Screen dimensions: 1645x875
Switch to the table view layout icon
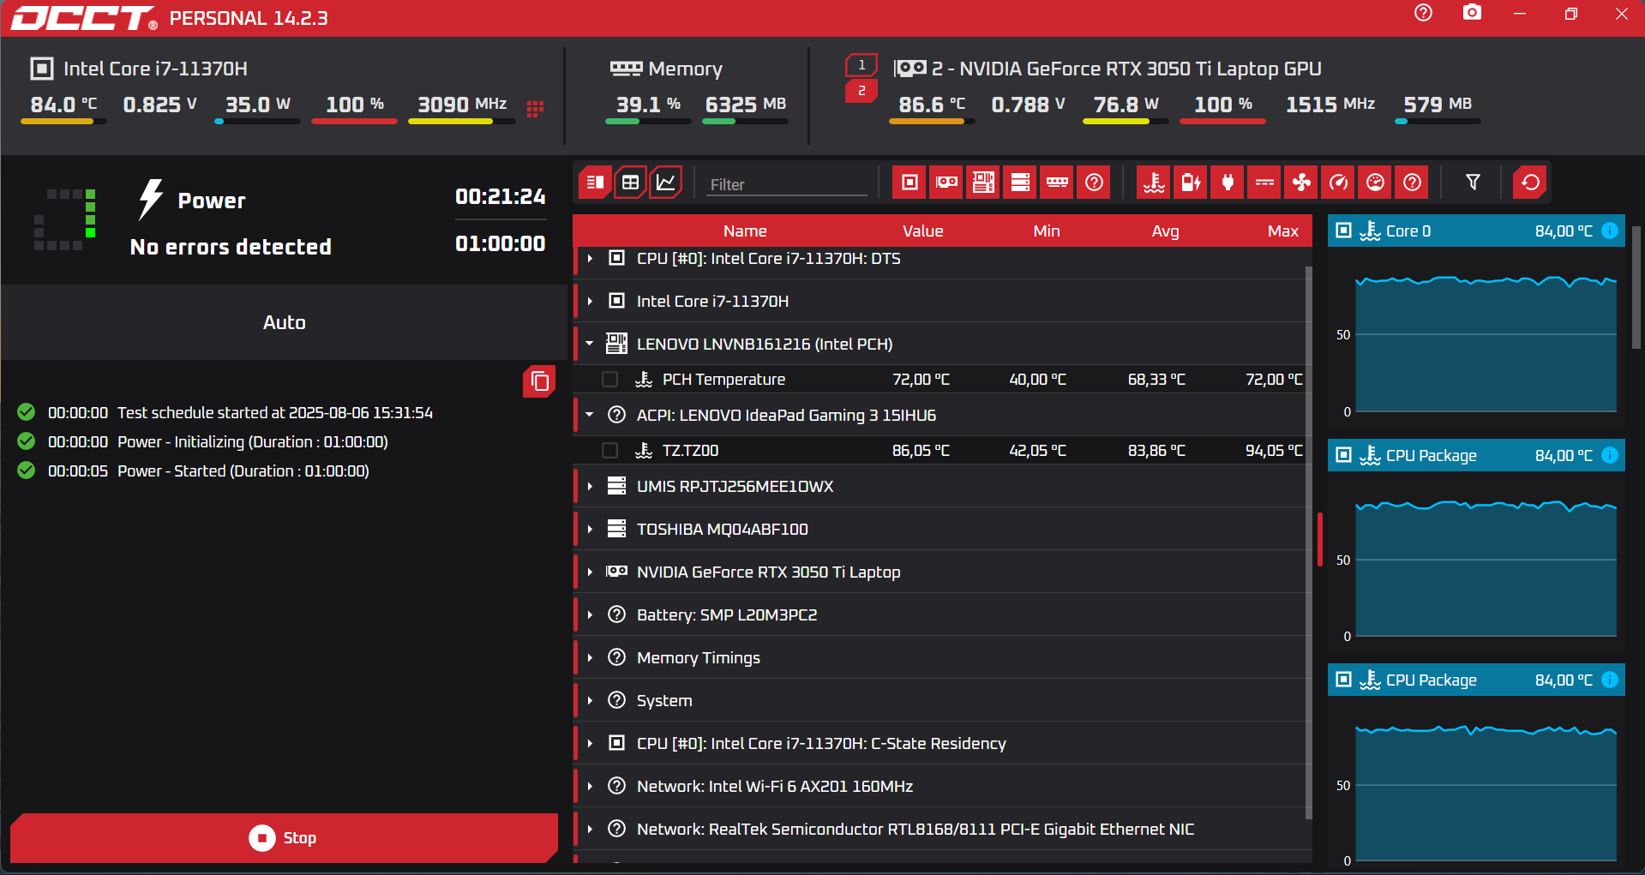(630, 183)
